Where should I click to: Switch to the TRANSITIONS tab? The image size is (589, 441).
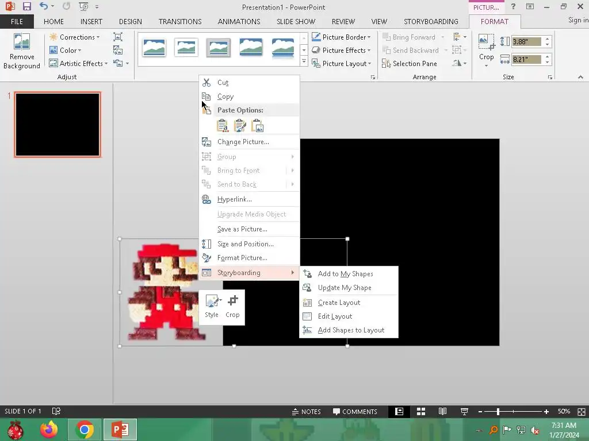(180, 21)
